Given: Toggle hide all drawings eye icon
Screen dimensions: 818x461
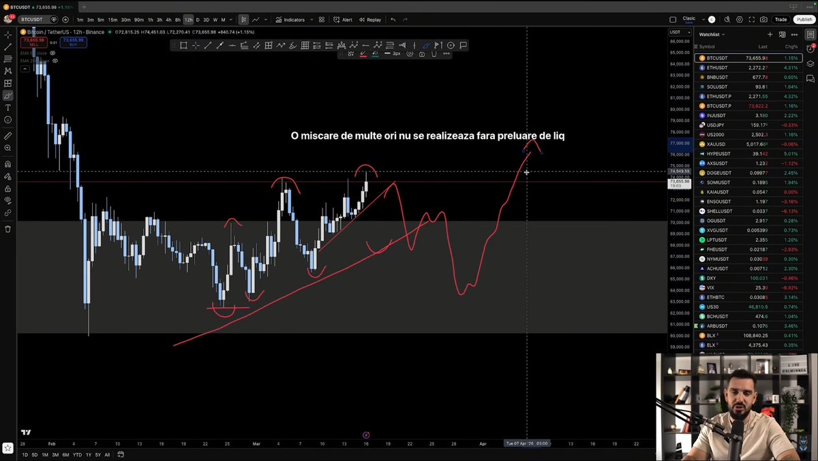Looking at the screenshot, I should (x=8, y=201).
